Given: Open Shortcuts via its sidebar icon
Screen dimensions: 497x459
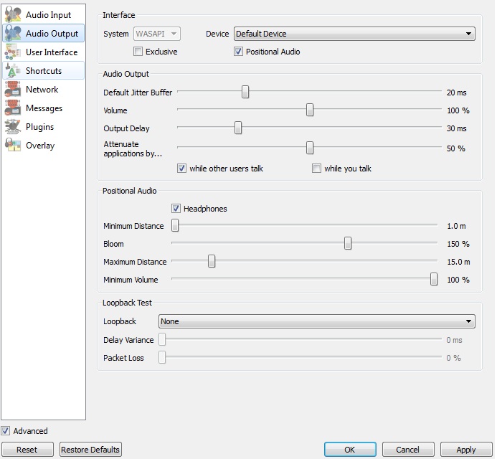Looking at the screenshot, I should [x=13, y=71].
